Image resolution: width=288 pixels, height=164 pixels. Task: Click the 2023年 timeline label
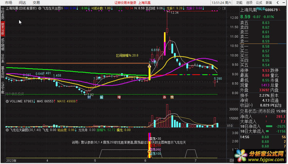point(11,161)
